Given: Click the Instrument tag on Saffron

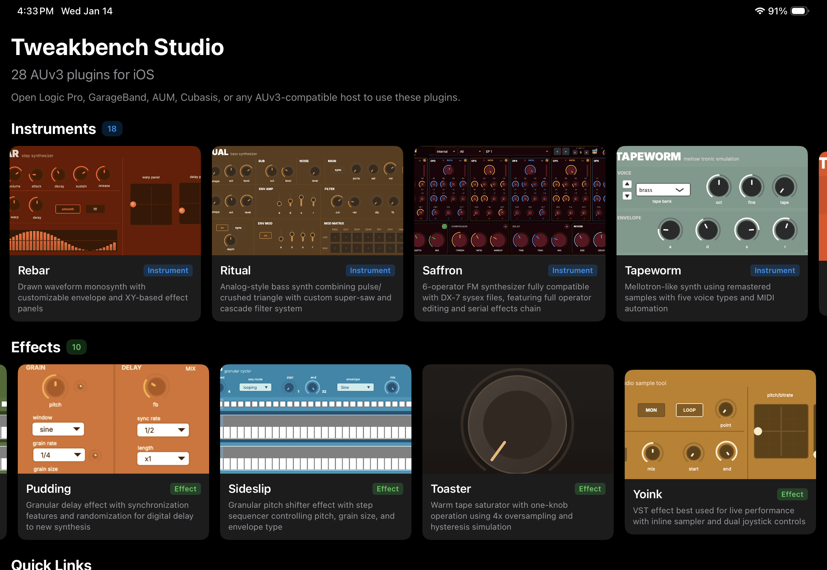Looking at the screenshot, I should tap(572, 270).
